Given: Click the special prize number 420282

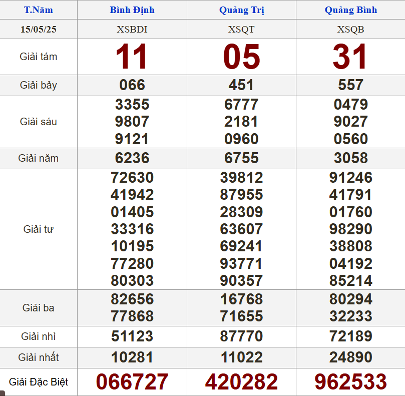Looking at the screenshot, I should click(241, 382).
